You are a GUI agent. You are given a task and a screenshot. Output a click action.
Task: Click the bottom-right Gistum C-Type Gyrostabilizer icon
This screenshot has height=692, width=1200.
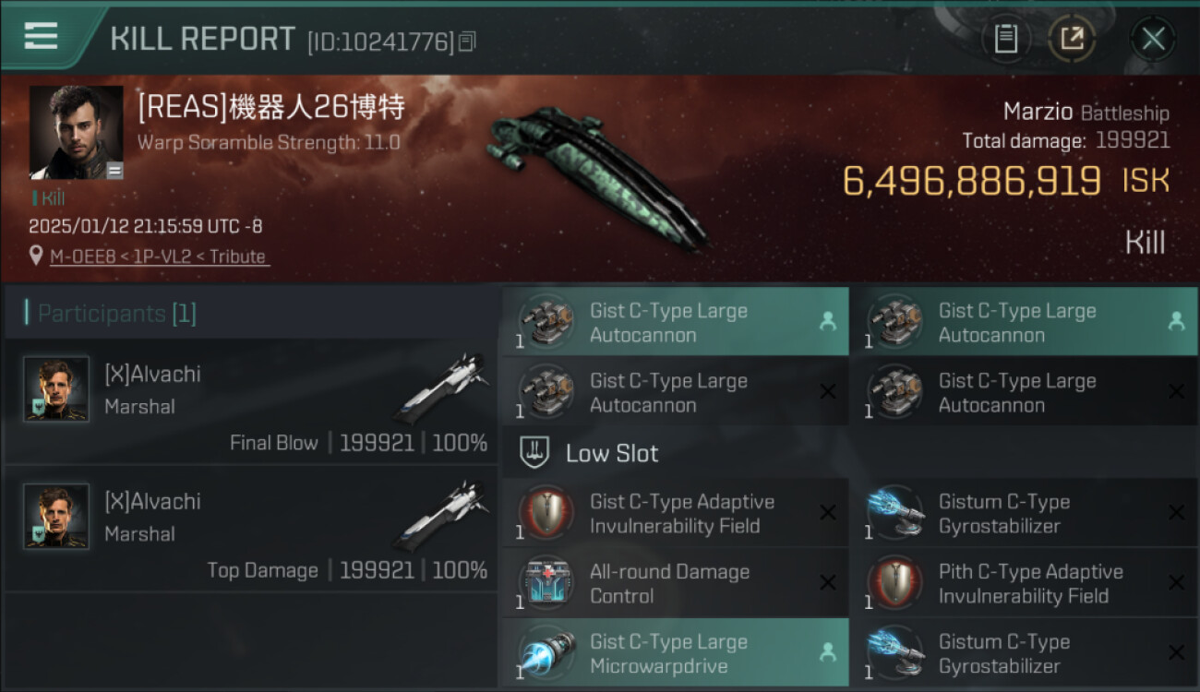click(894, 653)
